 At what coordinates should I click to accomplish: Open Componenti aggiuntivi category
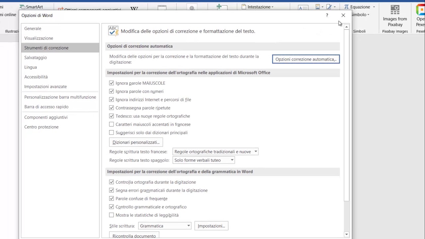pyautogui.click(x=60, y=117)
